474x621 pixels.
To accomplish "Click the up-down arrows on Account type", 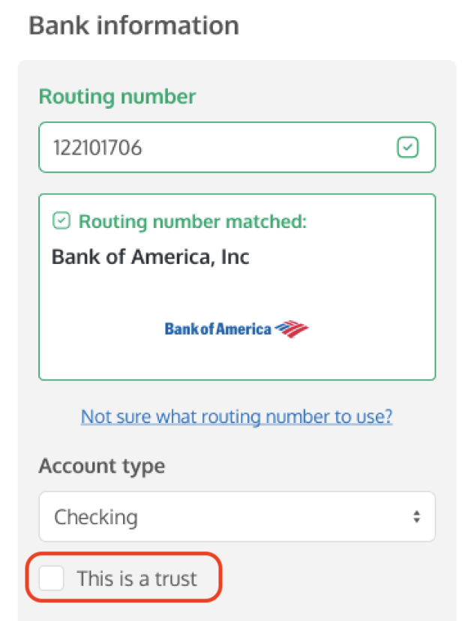I will coord(415,517).
